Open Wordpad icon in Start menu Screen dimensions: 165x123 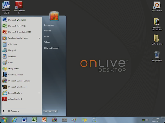4,56
